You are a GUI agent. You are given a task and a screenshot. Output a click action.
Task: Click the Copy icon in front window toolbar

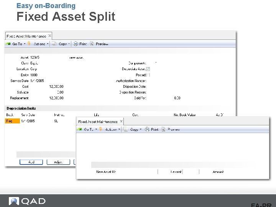125,129
